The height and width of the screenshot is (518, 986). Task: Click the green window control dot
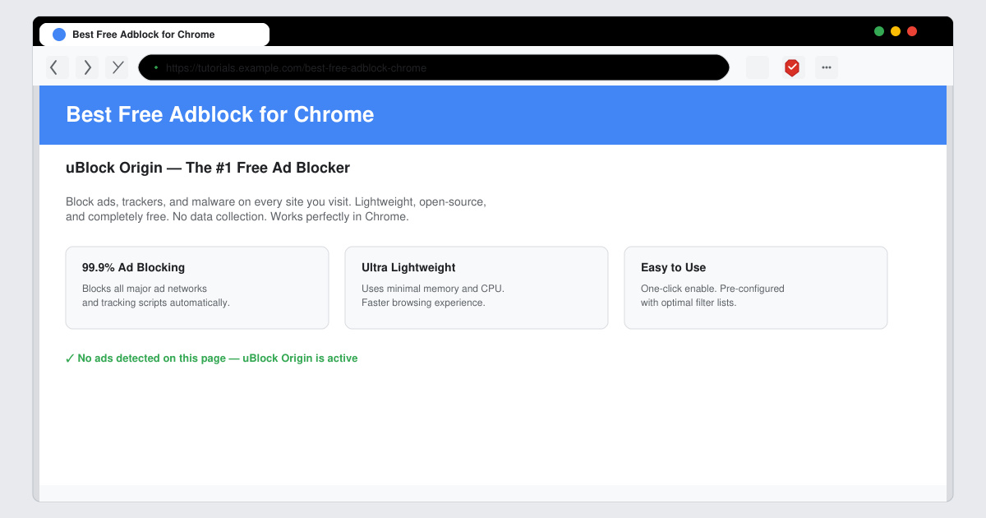pos(879,31)
